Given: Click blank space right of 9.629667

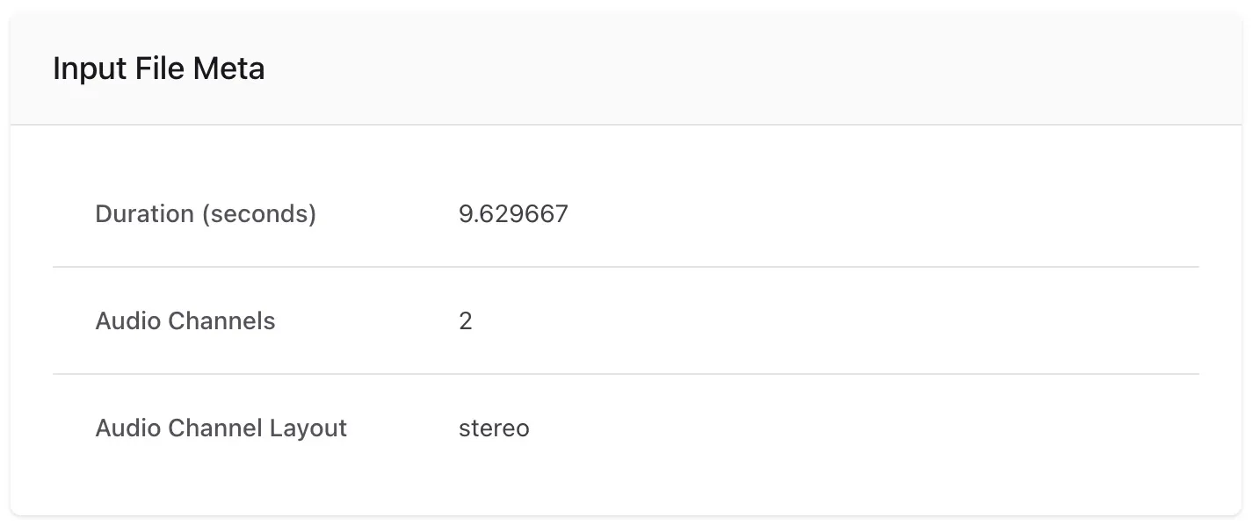Looking at the screenshot, I should 879,213.
